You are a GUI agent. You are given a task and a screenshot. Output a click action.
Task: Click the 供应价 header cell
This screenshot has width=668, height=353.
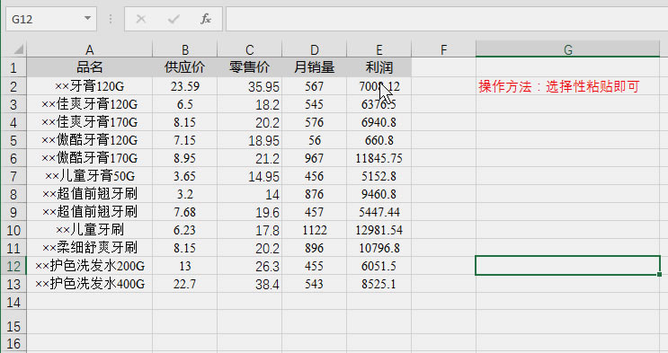[185, 67]
